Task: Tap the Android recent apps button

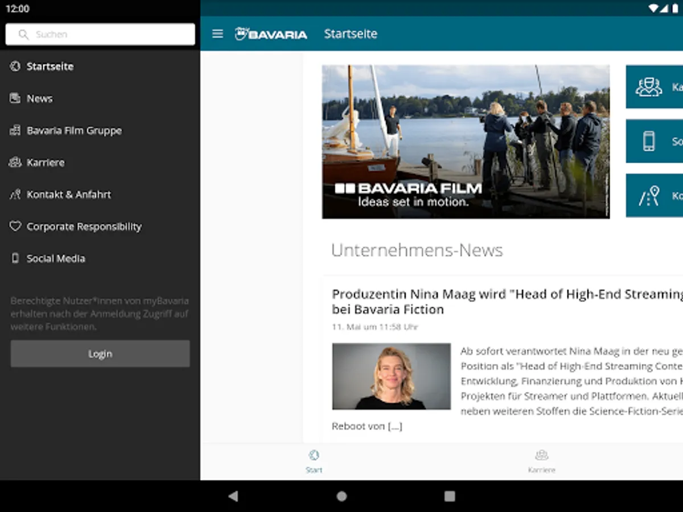Action: click(450, 496)
